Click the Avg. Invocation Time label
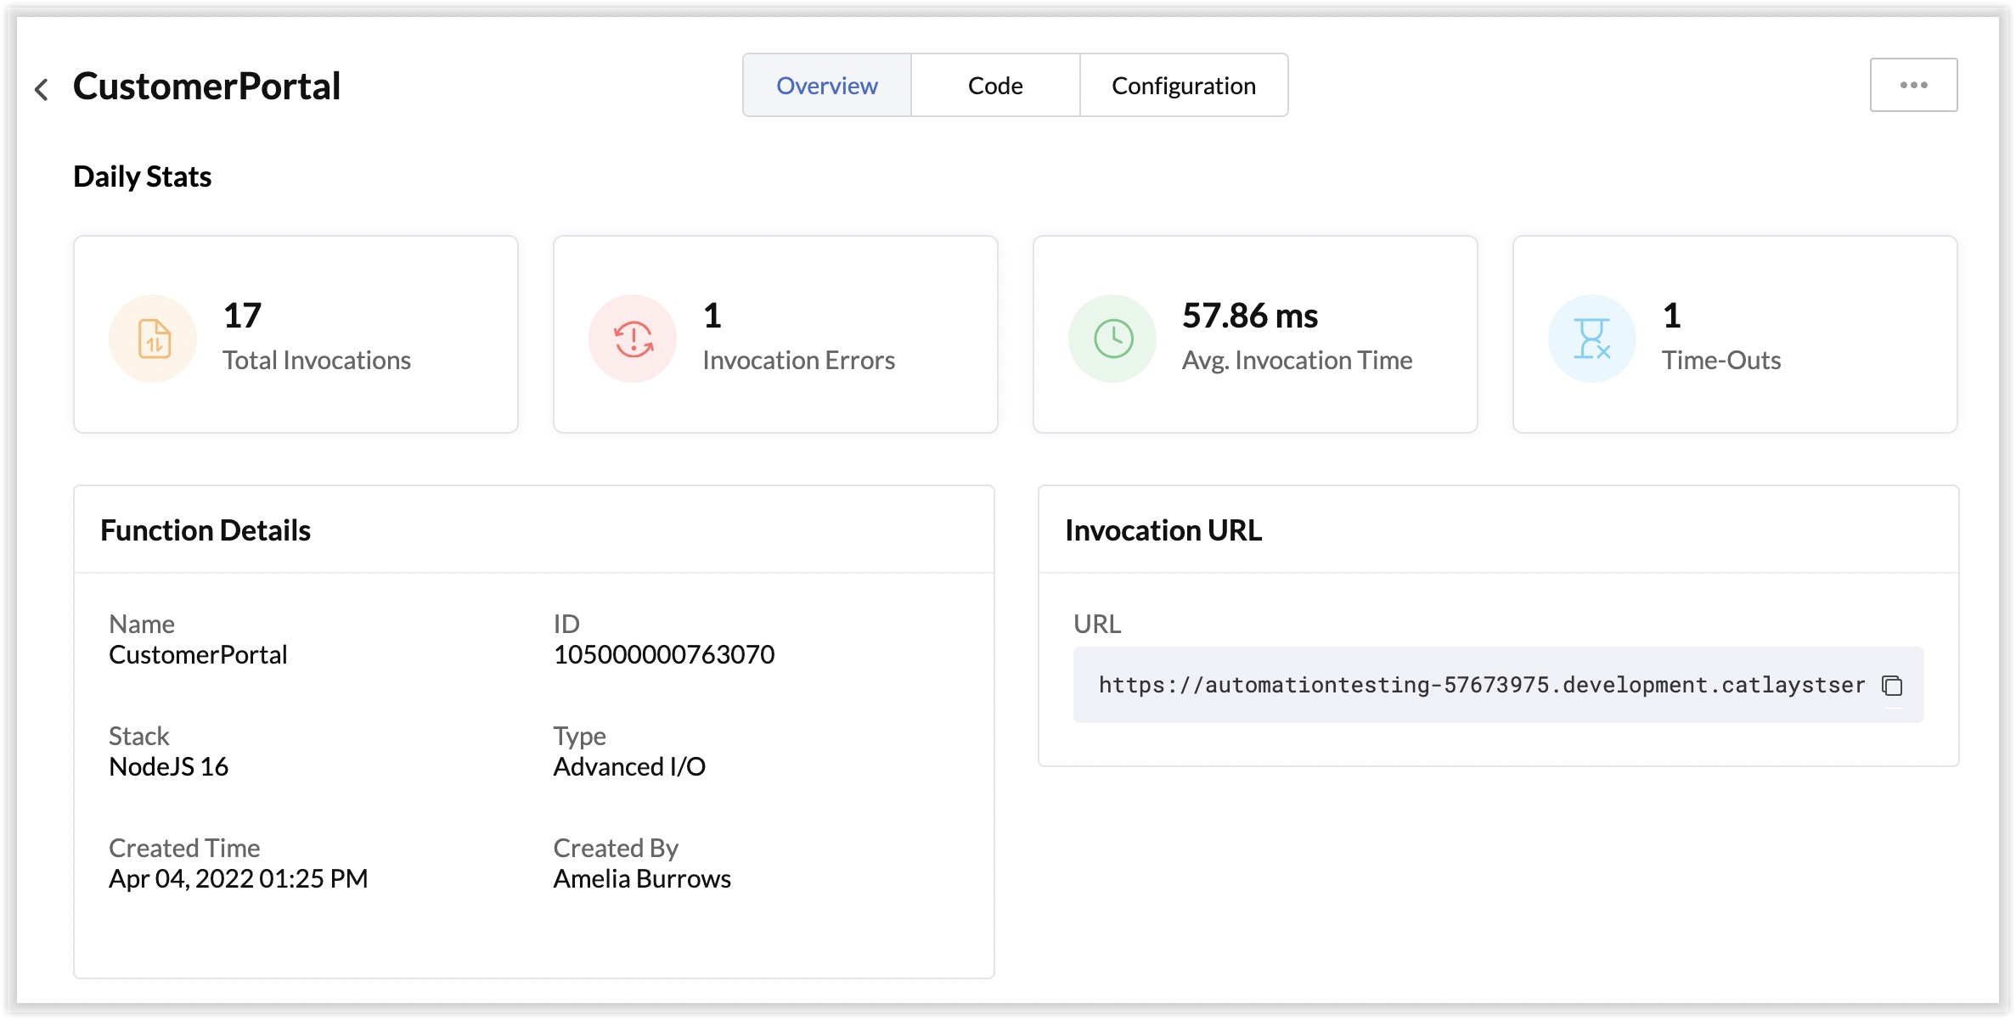This screenshot has width=2016, height=1020. pos(1298,361)
